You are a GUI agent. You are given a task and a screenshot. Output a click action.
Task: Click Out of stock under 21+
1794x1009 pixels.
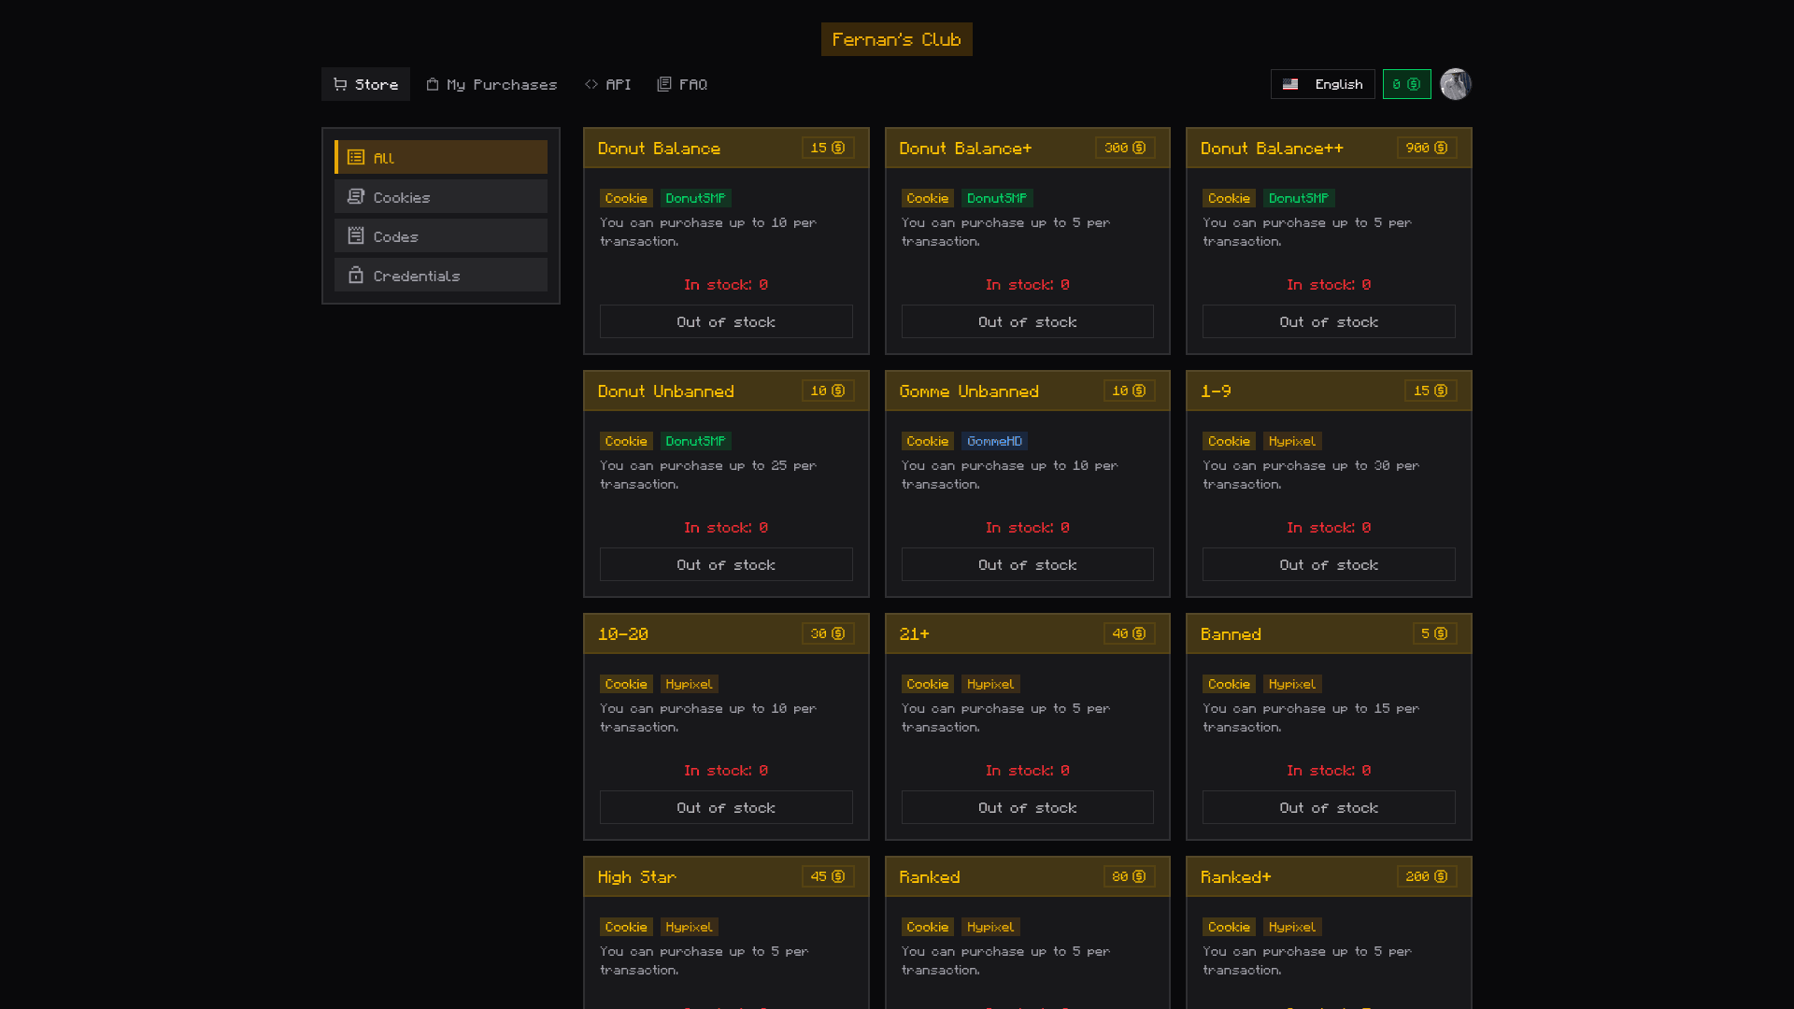pos(1028,807)
